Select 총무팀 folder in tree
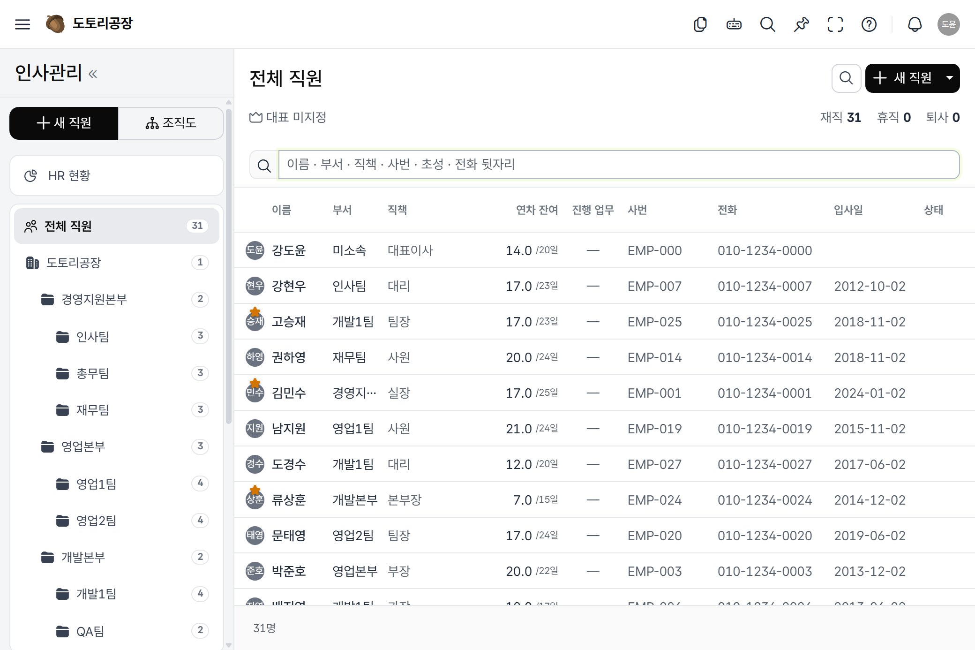975x650 pixels. click(x=117, y=373)
